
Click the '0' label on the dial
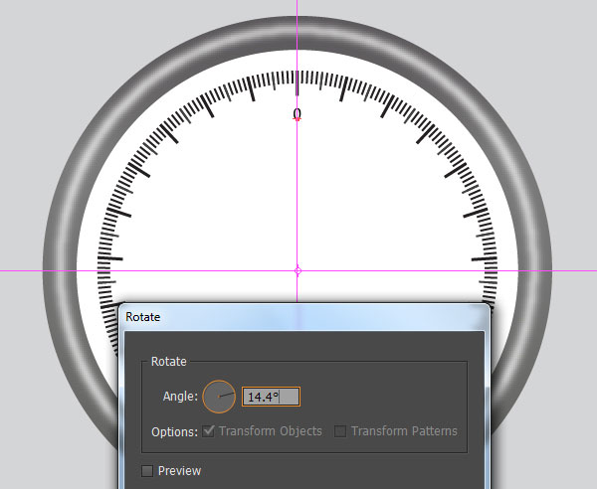click(297, 113)
